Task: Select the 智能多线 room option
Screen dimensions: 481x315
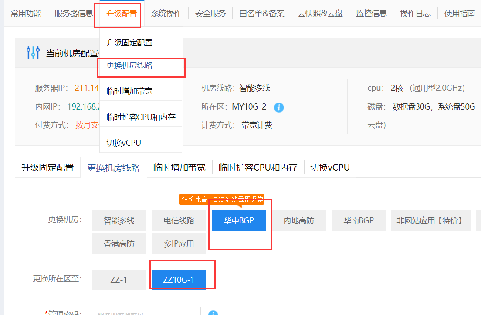Action: tap(119, 220)
